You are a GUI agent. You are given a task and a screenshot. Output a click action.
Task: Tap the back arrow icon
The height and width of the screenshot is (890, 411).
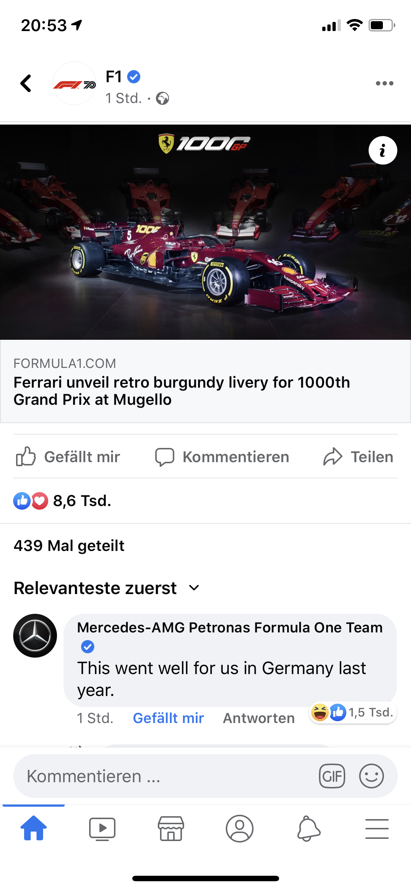(x=26, y=83)
